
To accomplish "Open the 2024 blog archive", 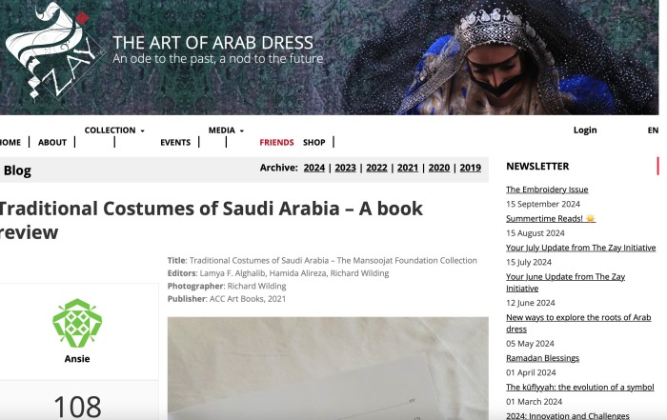I will tap(314, 168).
